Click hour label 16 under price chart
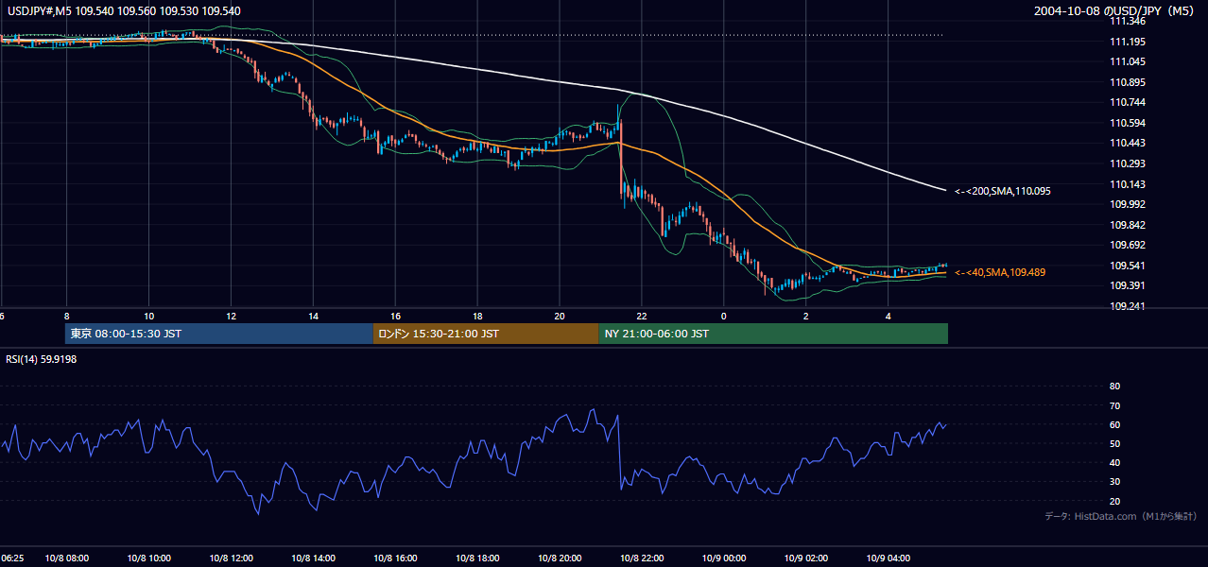1208x567 pixels. point(396,316)
